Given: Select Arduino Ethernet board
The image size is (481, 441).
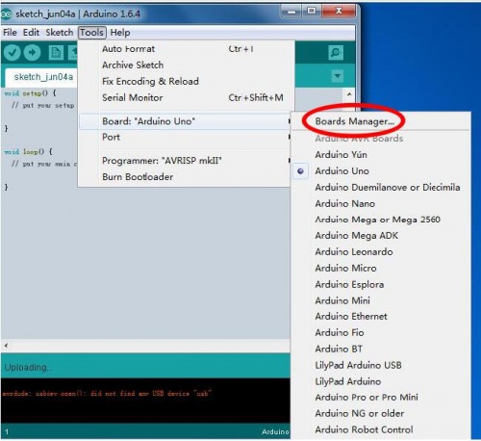Looking at the screenshot, I should point(382,317).
